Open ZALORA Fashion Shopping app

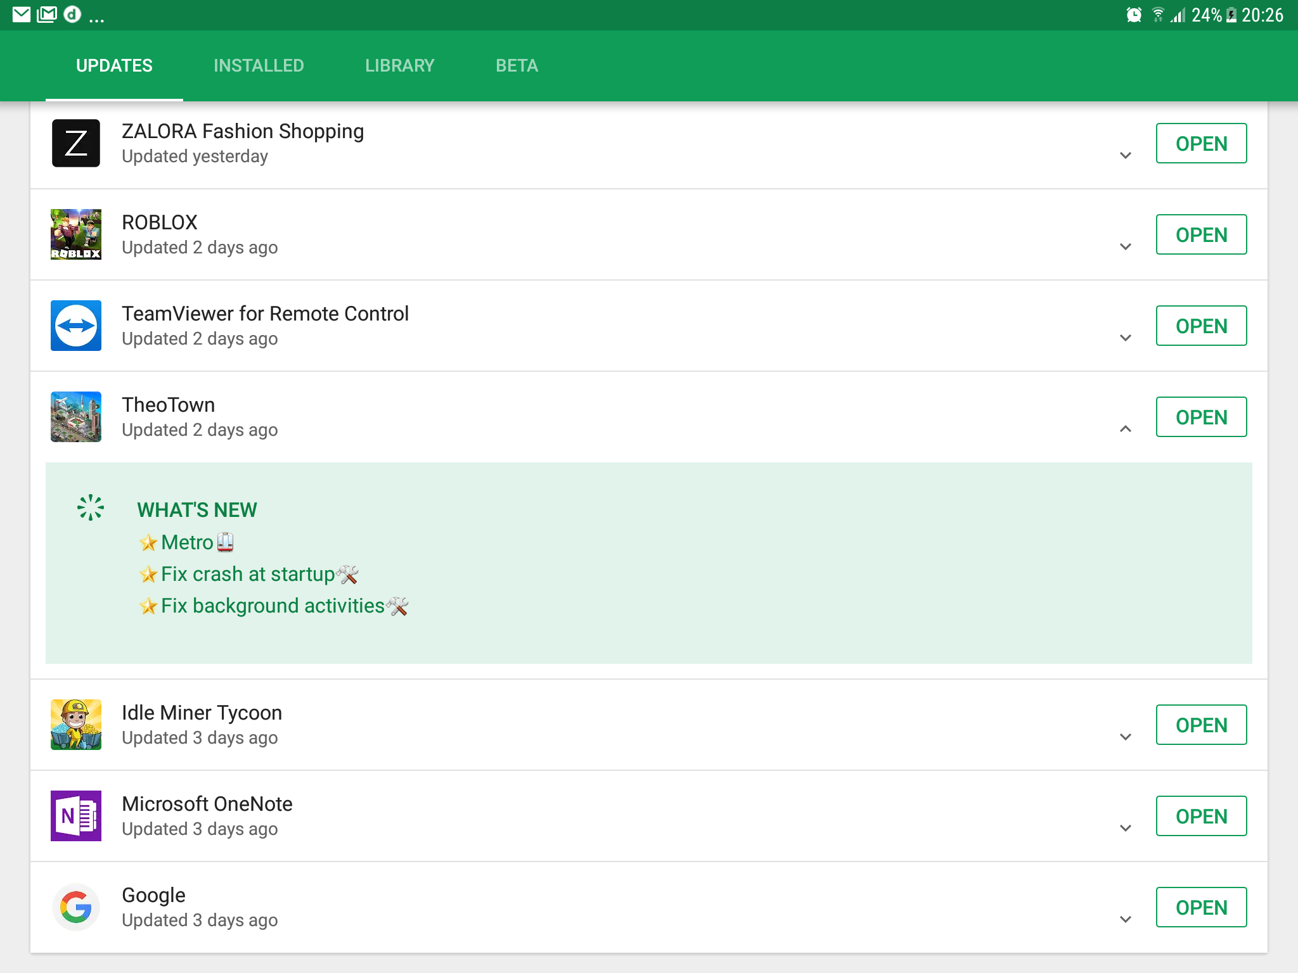point(1201,143)
